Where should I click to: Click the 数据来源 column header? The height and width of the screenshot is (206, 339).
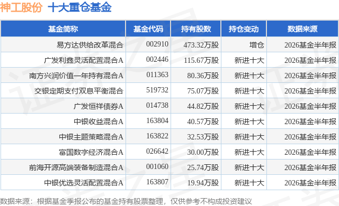(302, 29)
